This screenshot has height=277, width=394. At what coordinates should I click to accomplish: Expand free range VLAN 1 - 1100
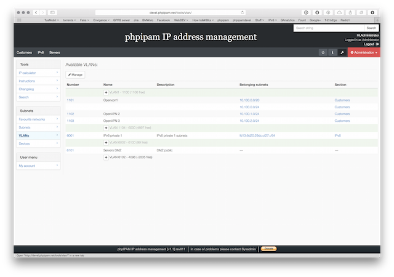click(106, 92)
